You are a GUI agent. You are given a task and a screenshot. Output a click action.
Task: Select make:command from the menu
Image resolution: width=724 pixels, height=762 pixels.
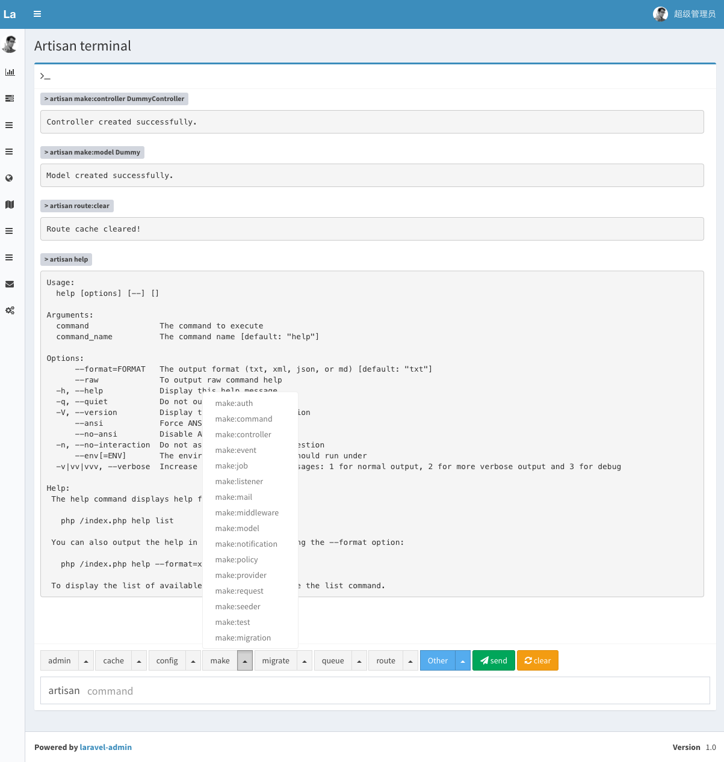click(250, 419)
